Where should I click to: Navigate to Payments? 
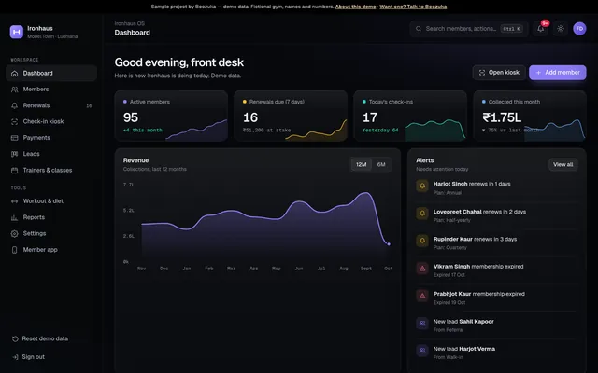51,138
